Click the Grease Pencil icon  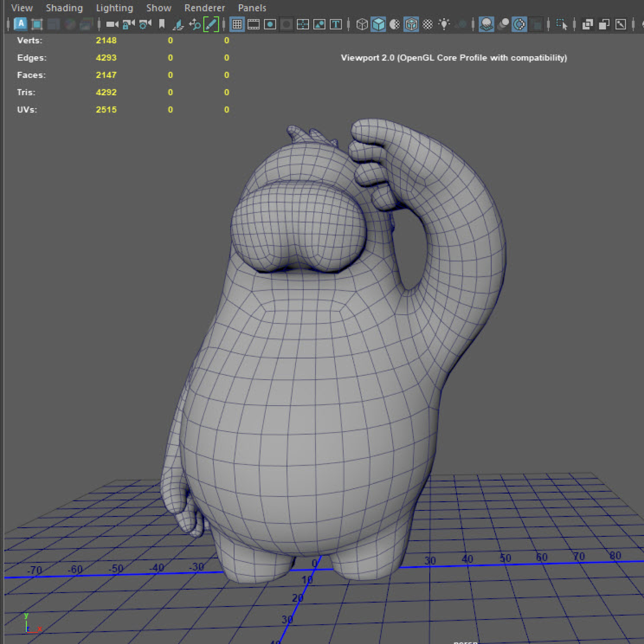tap(211, 24)
